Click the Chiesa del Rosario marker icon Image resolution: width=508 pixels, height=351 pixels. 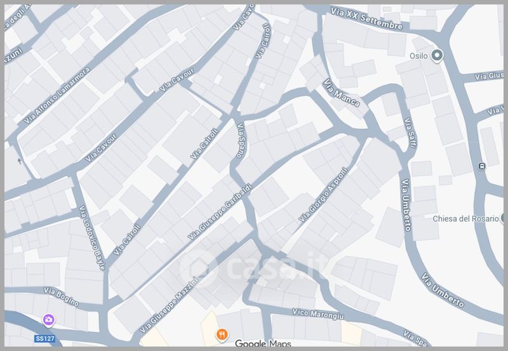[504, 218]
